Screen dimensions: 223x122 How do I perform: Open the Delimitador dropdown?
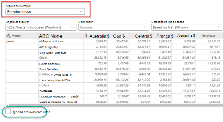tap(114, 27)
